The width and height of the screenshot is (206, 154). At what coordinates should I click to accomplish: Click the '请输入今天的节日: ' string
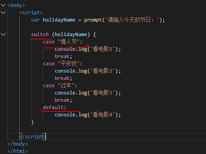point(132,20)
